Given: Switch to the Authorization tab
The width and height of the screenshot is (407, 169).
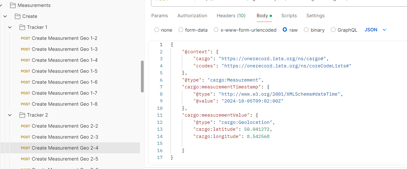Looking at the screenshot, I should click(192, 16).
